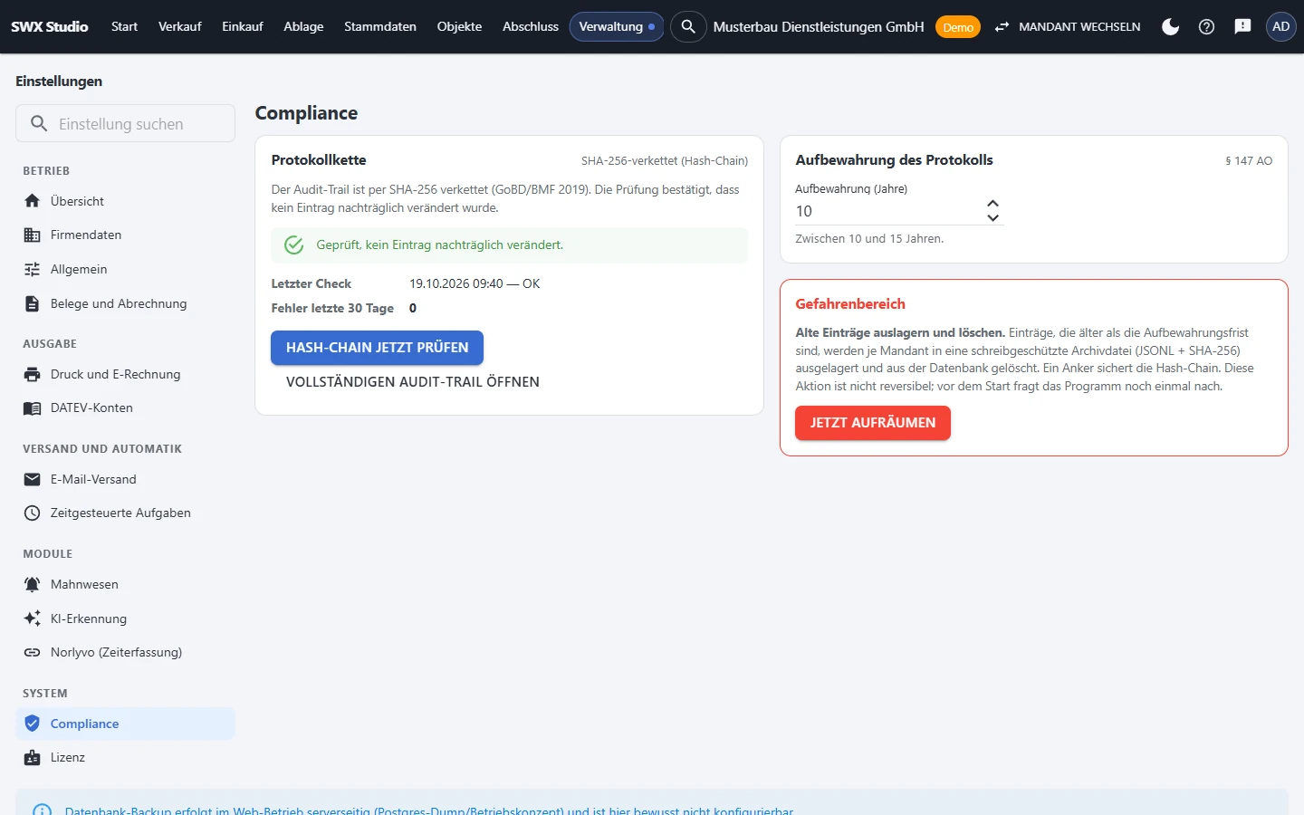Viewport: 1304px width, 815px height.
Task: Open the Start menu item
Action: [124, 26]
